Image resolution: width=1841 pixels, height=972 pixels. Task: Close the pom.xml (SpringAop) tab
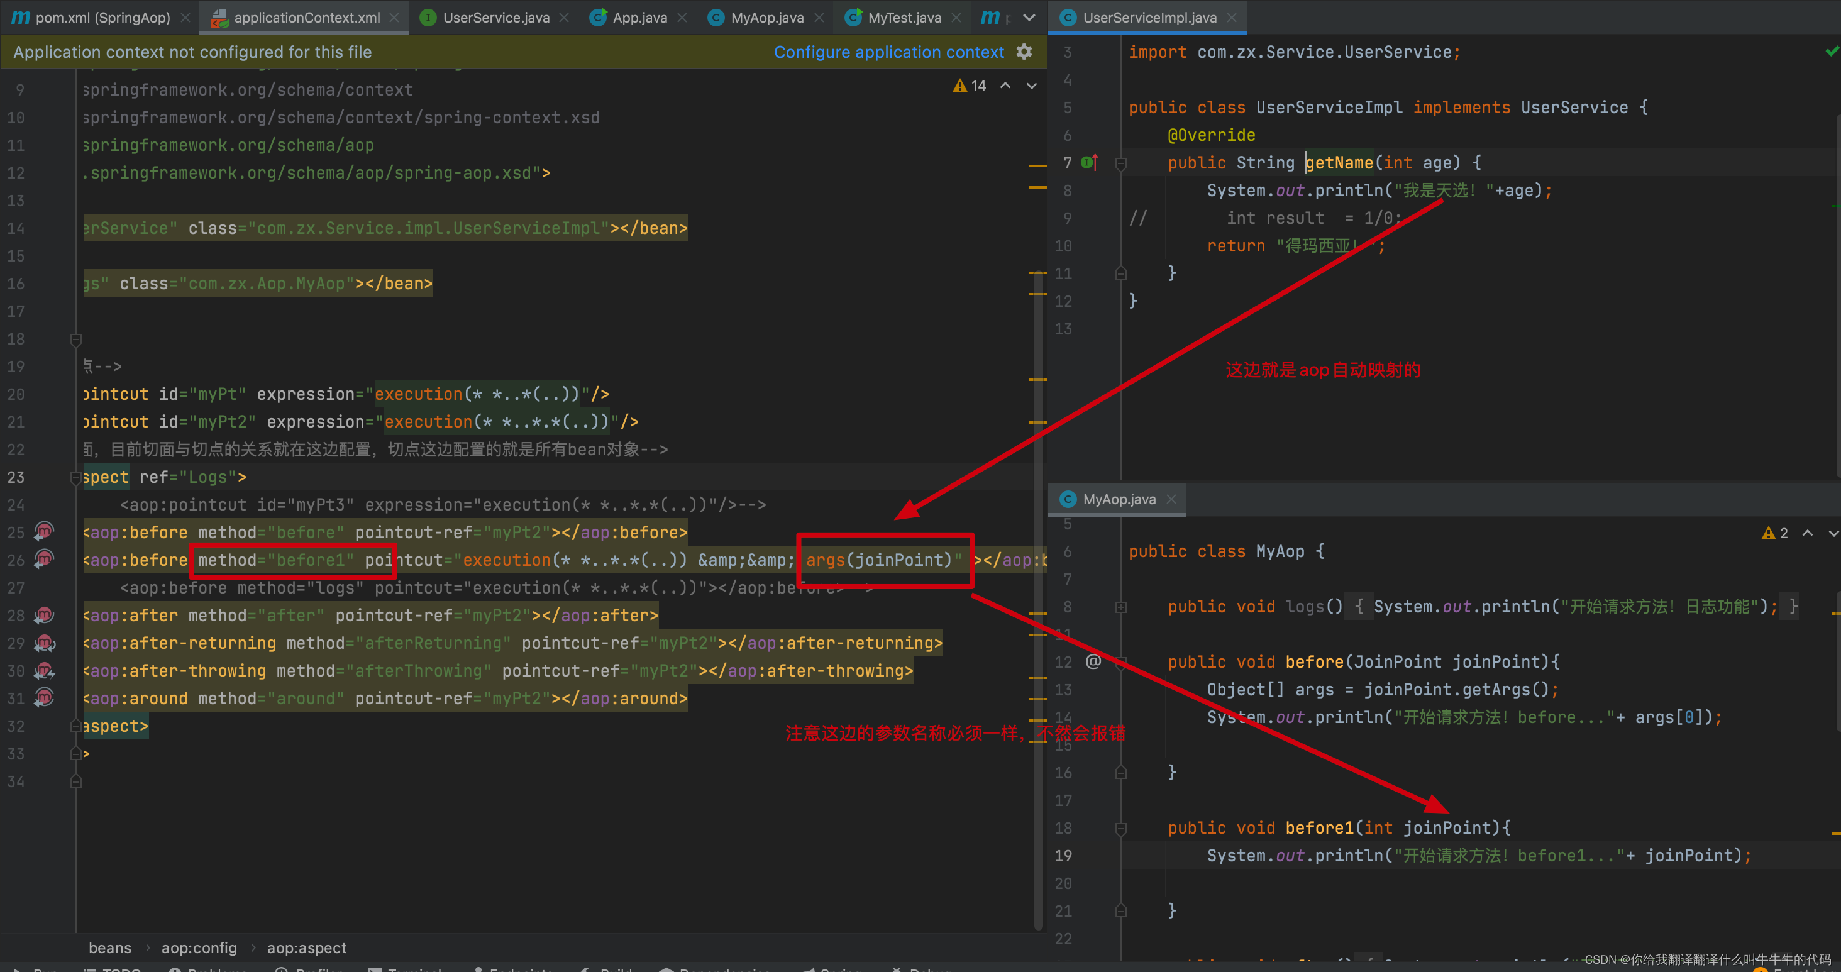(186, 18)
